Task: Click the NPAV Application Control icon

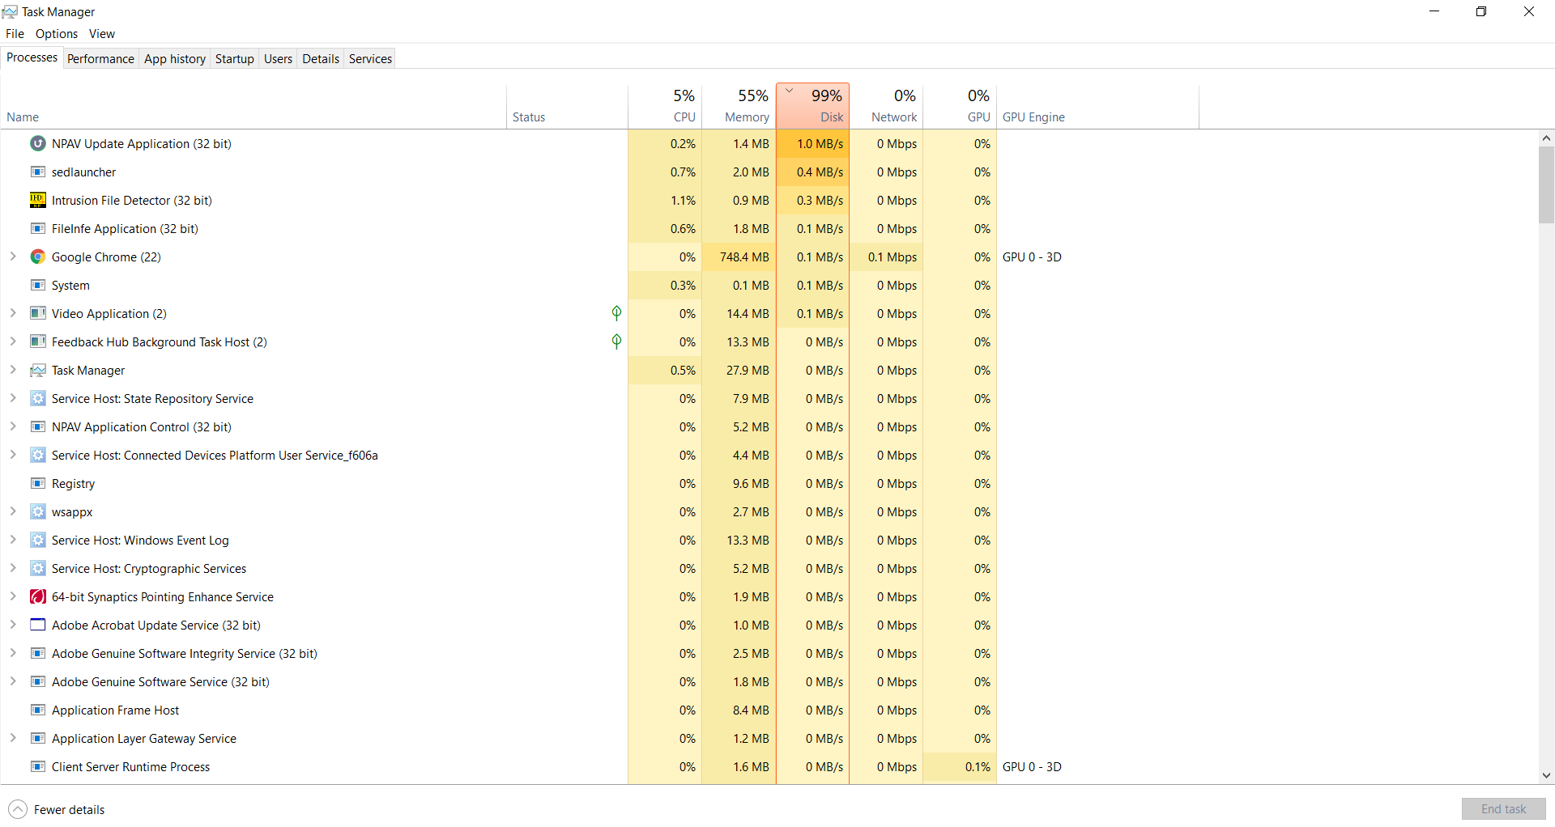Action: (37, 426)
